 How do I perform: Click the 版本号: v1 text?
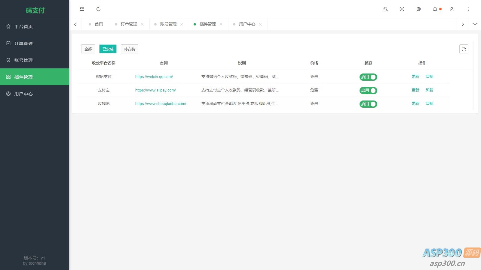pyautogui.click(x=35, y=258)
